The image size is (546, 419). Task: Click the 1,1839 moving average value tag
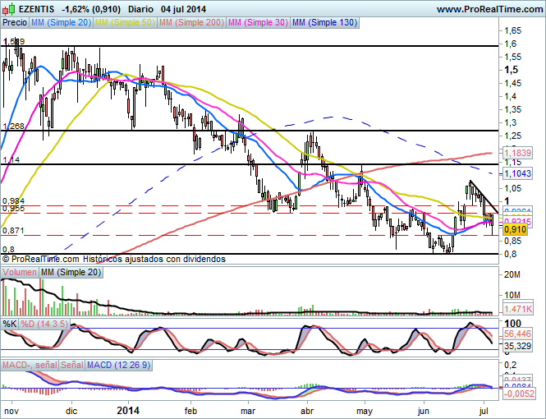519,154
